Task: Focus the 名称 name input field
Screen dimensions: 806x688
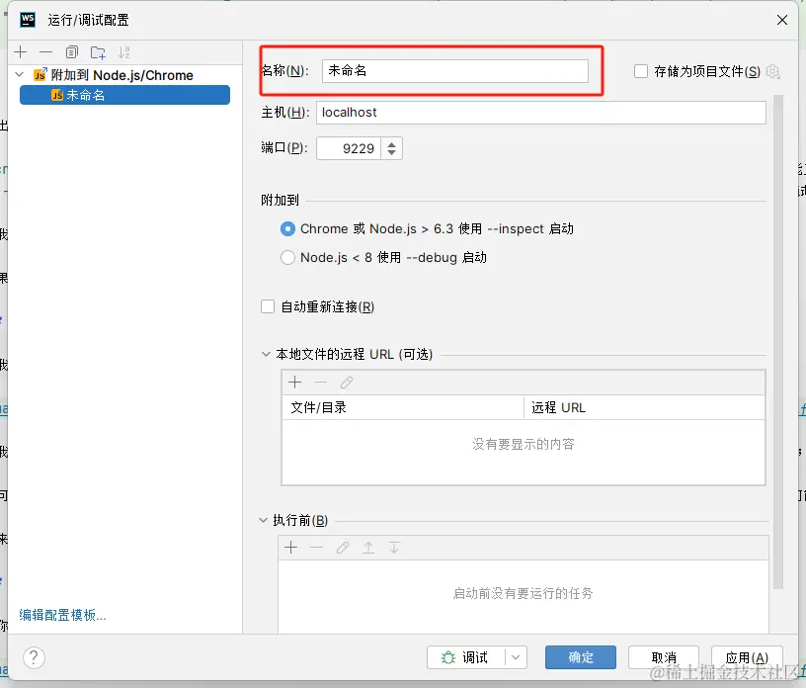Action: [x=455, y=71]
